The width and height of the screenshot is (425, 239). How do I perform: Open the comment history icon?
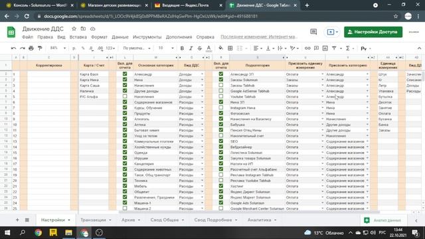313,32
